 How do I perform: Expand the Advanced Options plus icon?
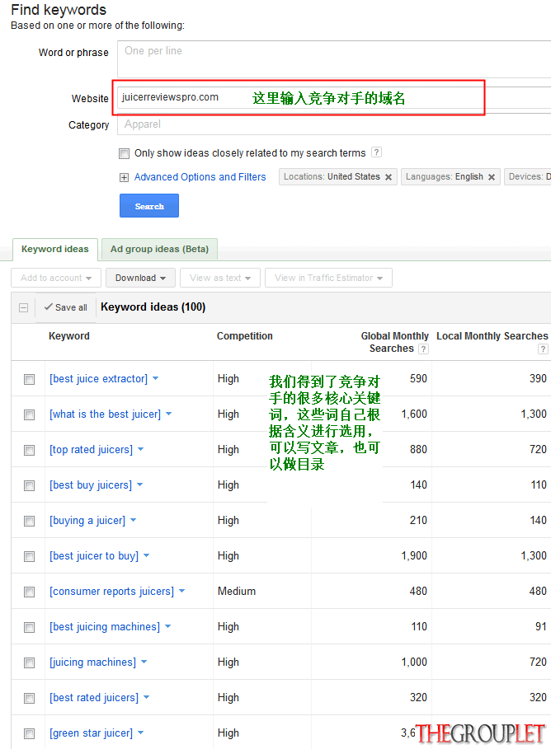point(124,178)
